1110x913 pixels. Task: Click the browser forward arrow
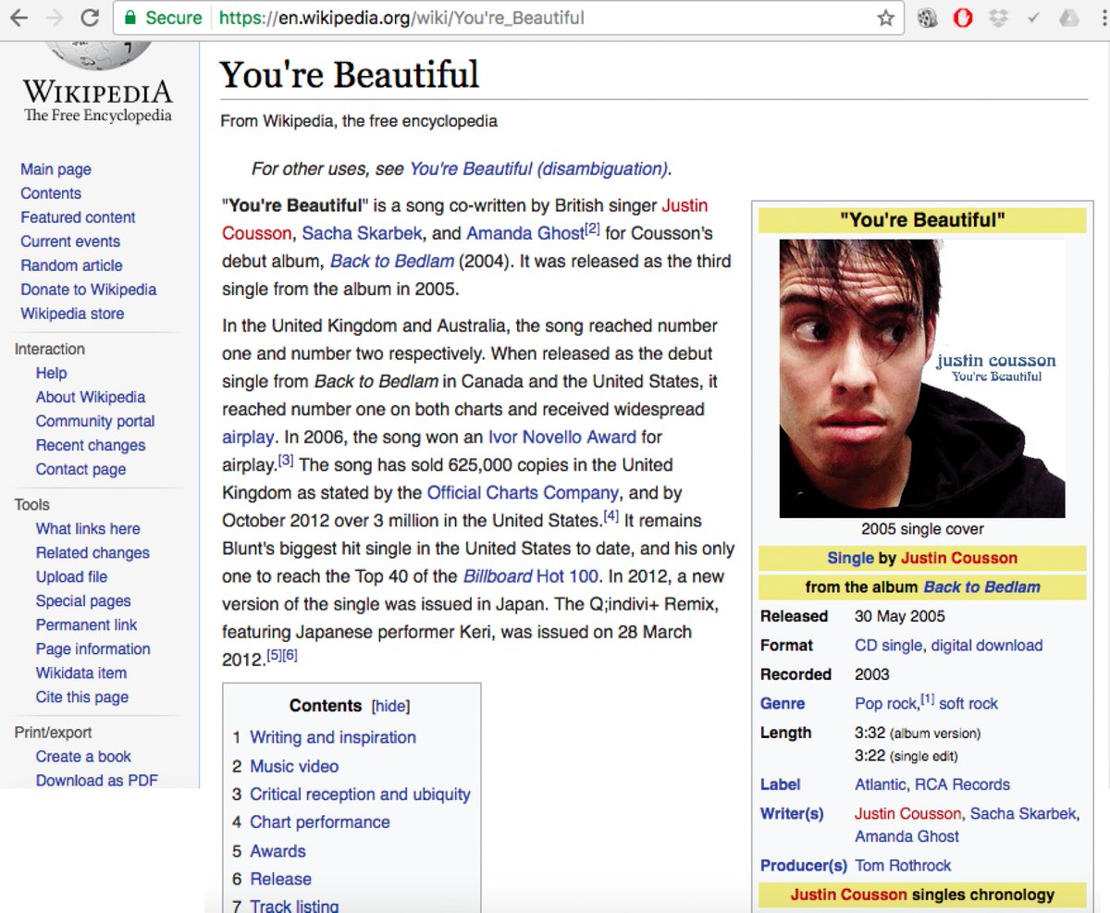coord(54,18)
